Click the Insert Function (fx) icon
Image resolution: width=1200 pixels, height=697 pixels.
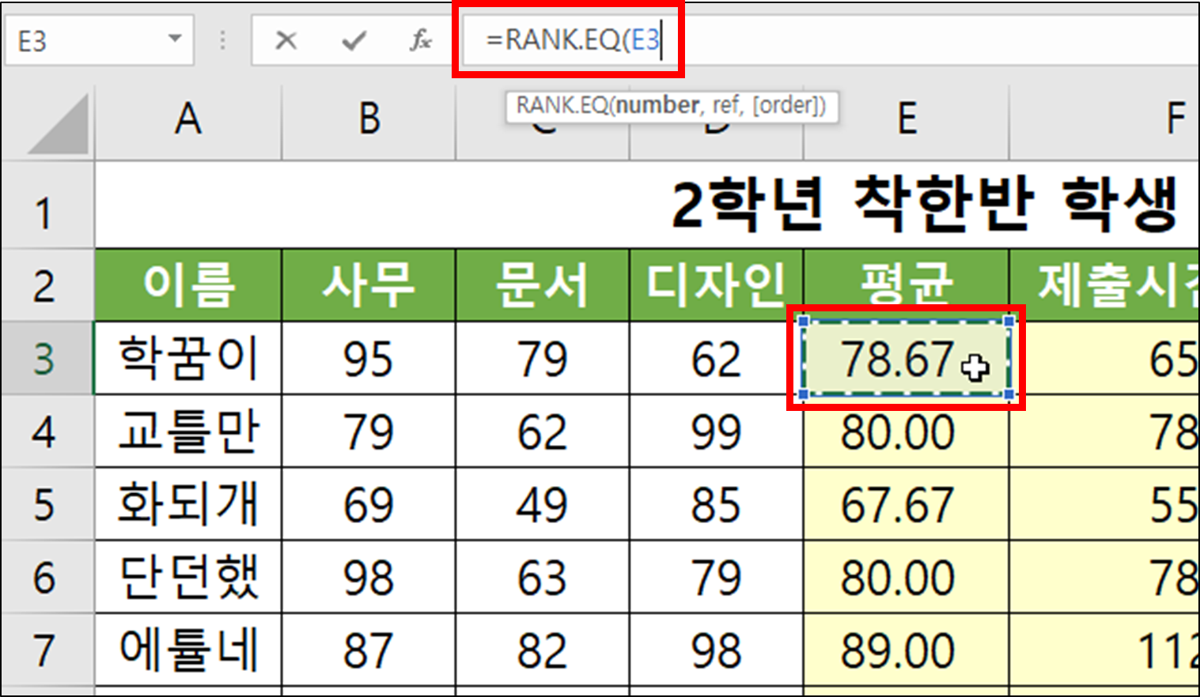pos(422,39)
